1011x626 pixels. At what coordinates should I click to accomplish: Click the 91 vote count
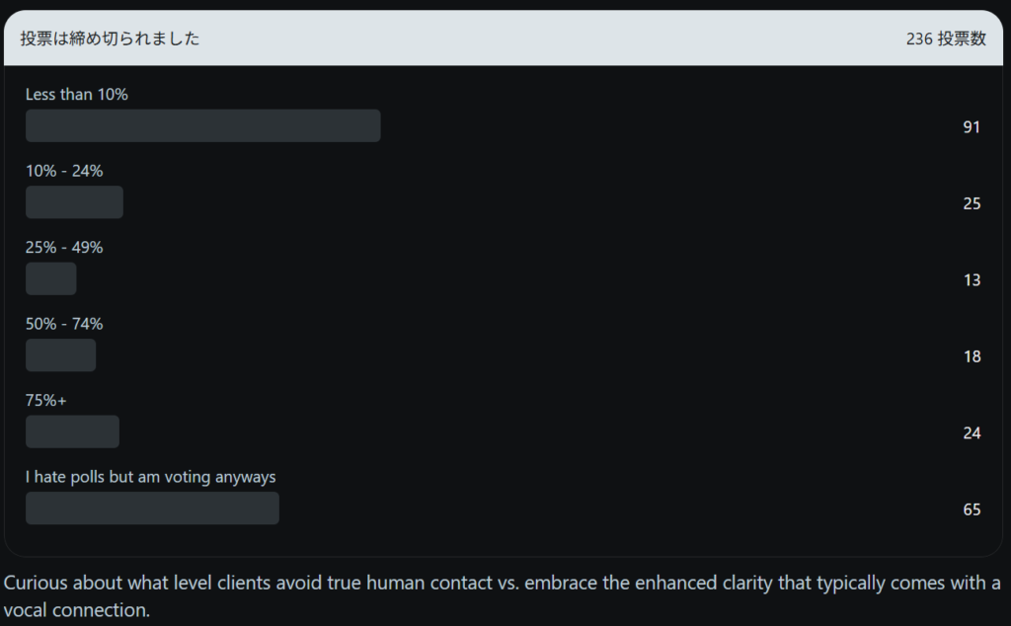tap(972, 126)
